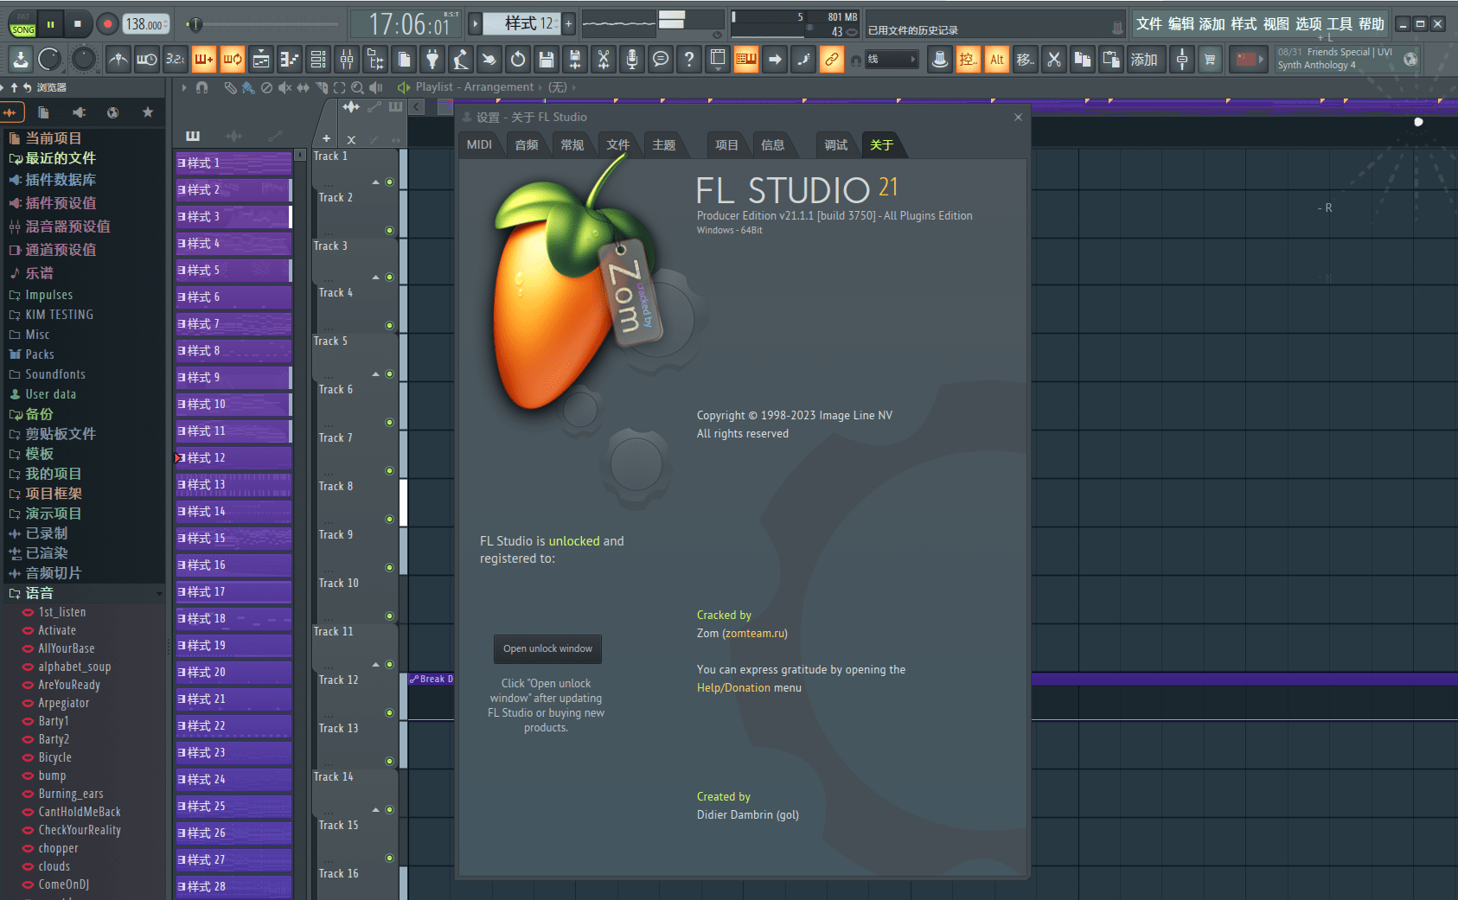Click the song position slider
The height and width of the screenshot is (900, 1458).
coord(262,24)
